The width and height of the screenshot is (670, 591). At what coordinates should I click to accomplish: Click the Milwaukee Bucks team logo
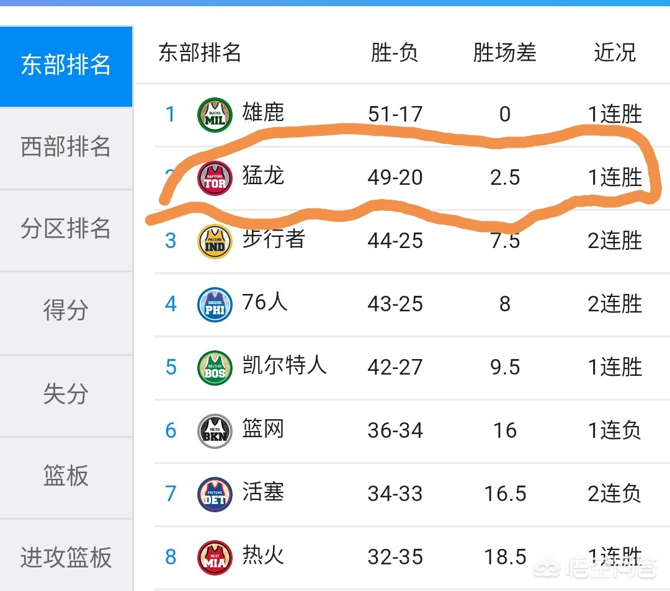[215, 115]
